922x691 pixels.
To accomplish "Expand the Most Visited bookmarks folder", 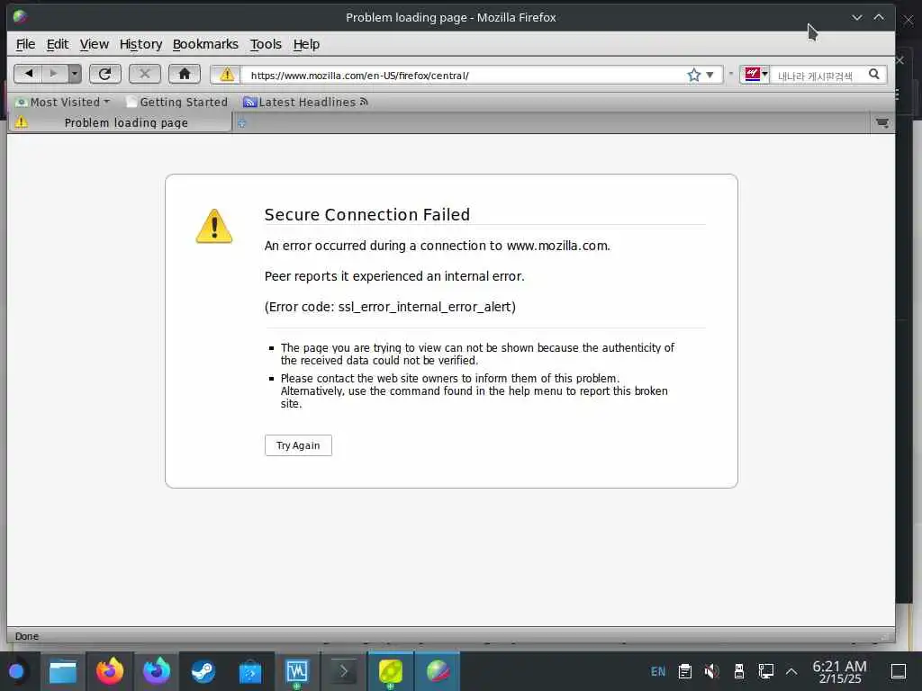I will pos(63,103).
